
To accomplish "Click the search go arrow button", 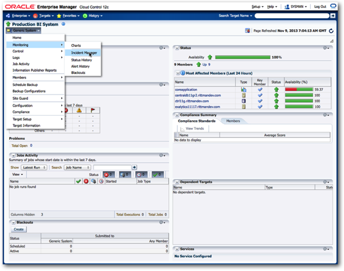I will [x=333, y=16].
